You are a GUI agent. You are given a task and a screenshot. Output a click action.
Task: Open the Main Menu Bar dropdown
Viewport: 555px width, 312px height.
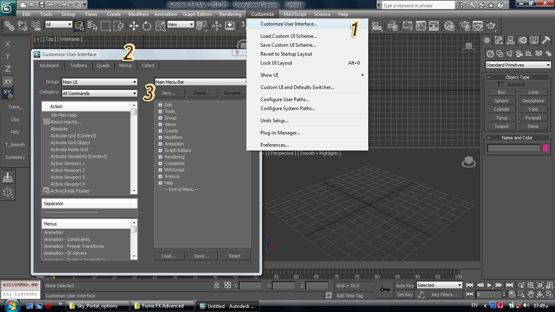click(201, 82)
